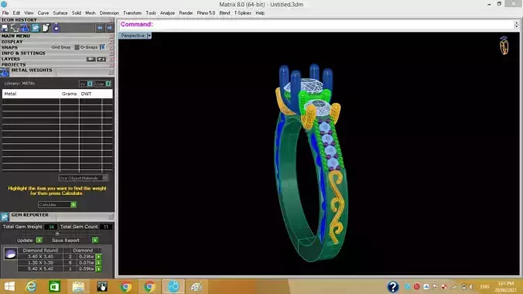Open the Curve menu
The height and width of the screenshot is (294, 523).
(x=43, y=13)
